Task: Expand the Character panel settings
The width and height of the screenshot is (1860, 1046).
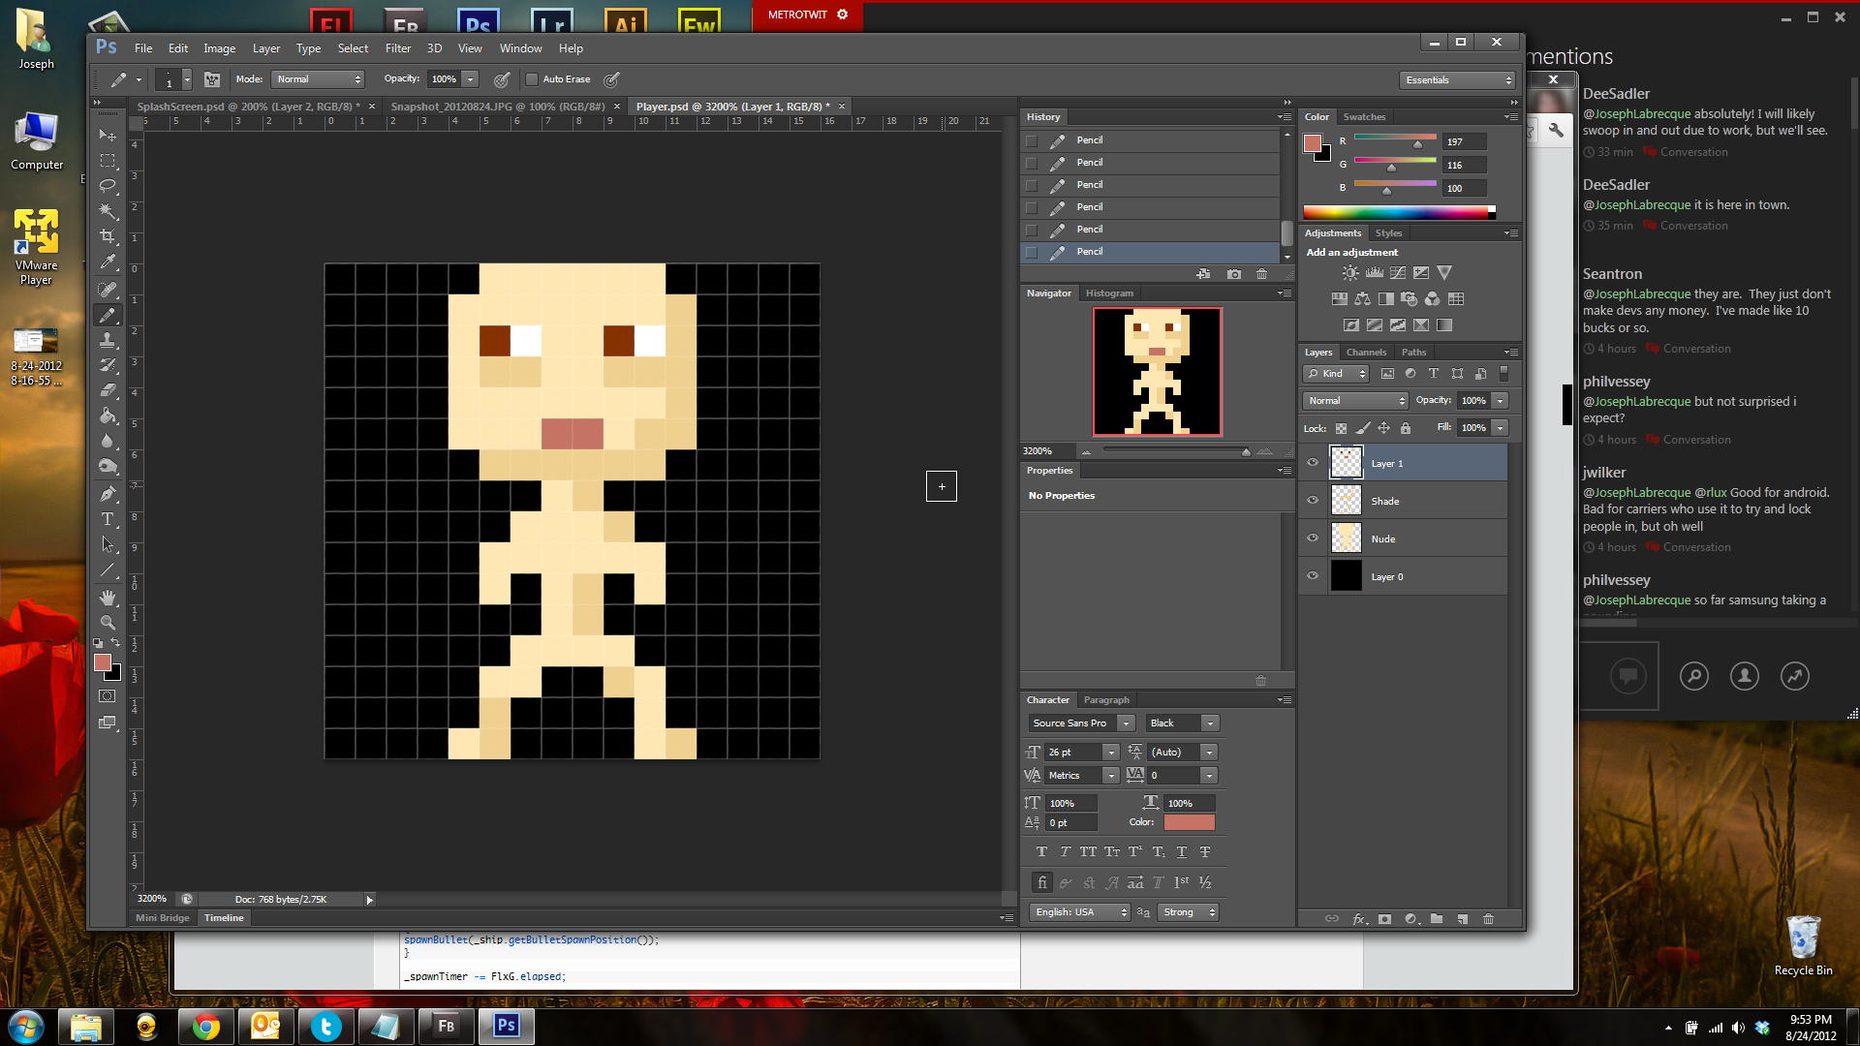Action: [x=1286, y=697]
